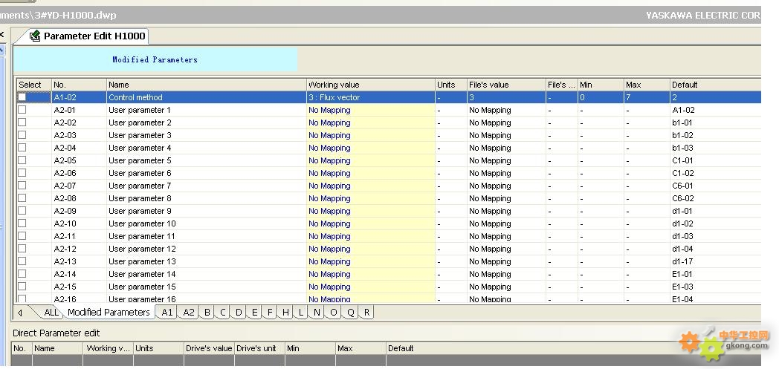Open the H parameter group tab
The width and height of the screenshot is (779, 369).
pos(285,313)
